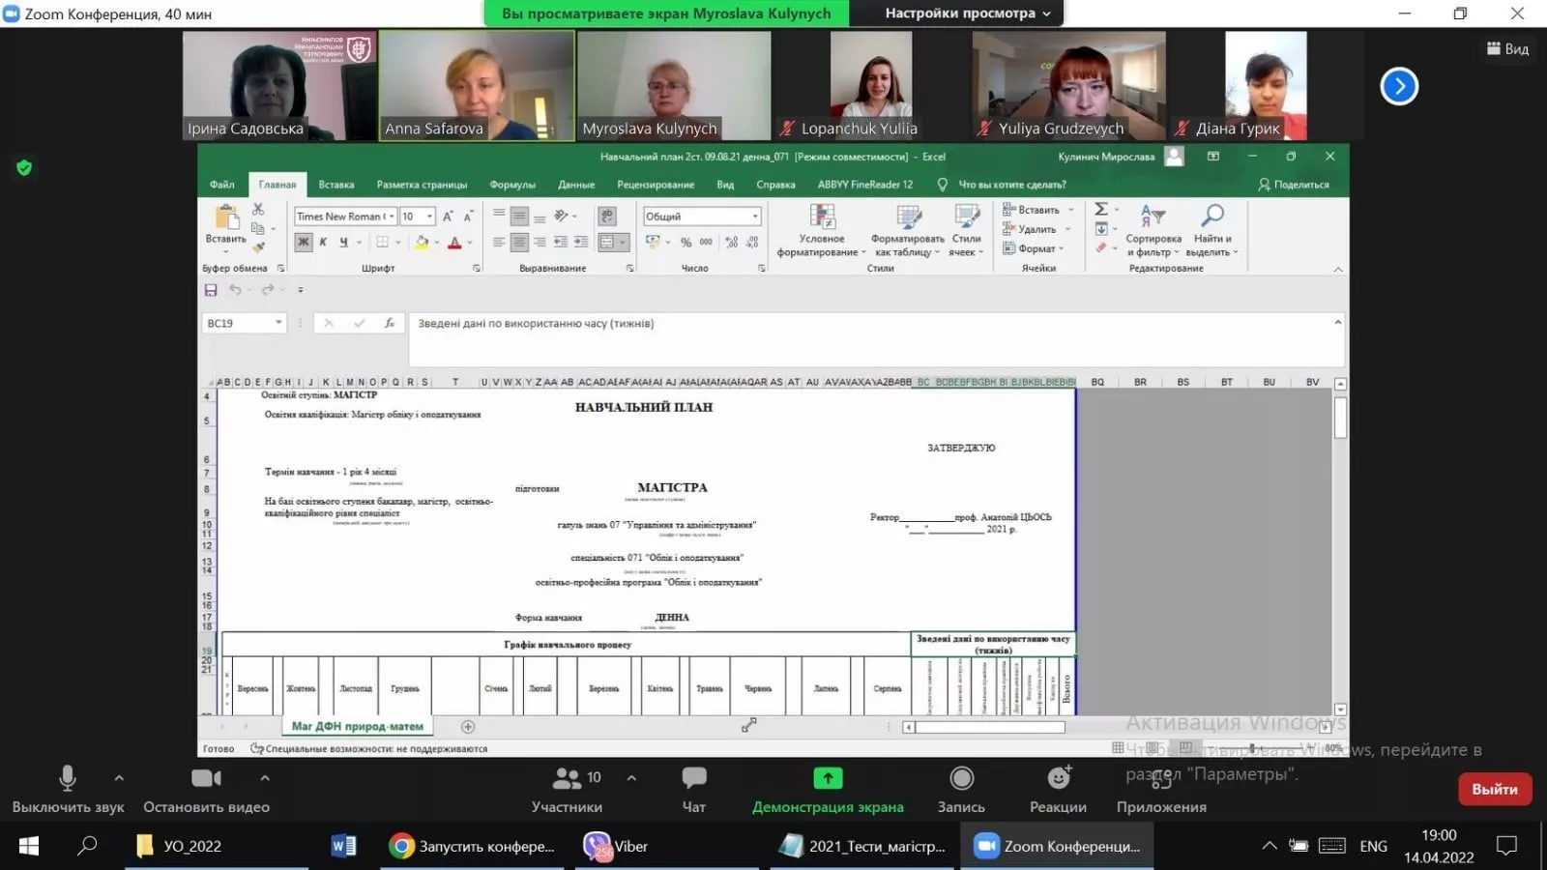The width and height of the screenshot is (1547, 870).
Task: Open Windows search from the taskbar
Action: tap(87, 846)
